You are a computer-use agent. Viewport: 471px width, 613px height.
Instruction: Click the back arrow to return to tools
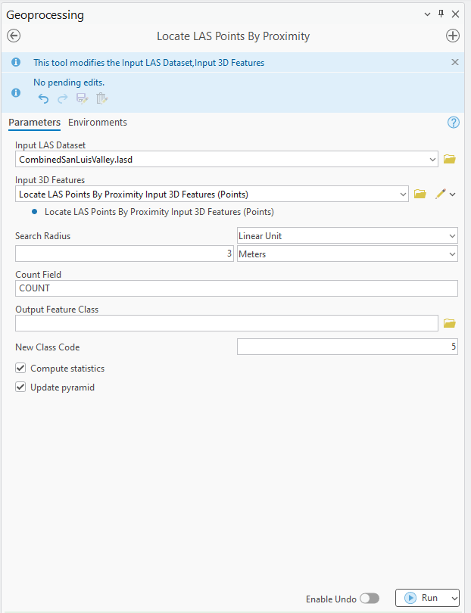[x=13, y=36]
